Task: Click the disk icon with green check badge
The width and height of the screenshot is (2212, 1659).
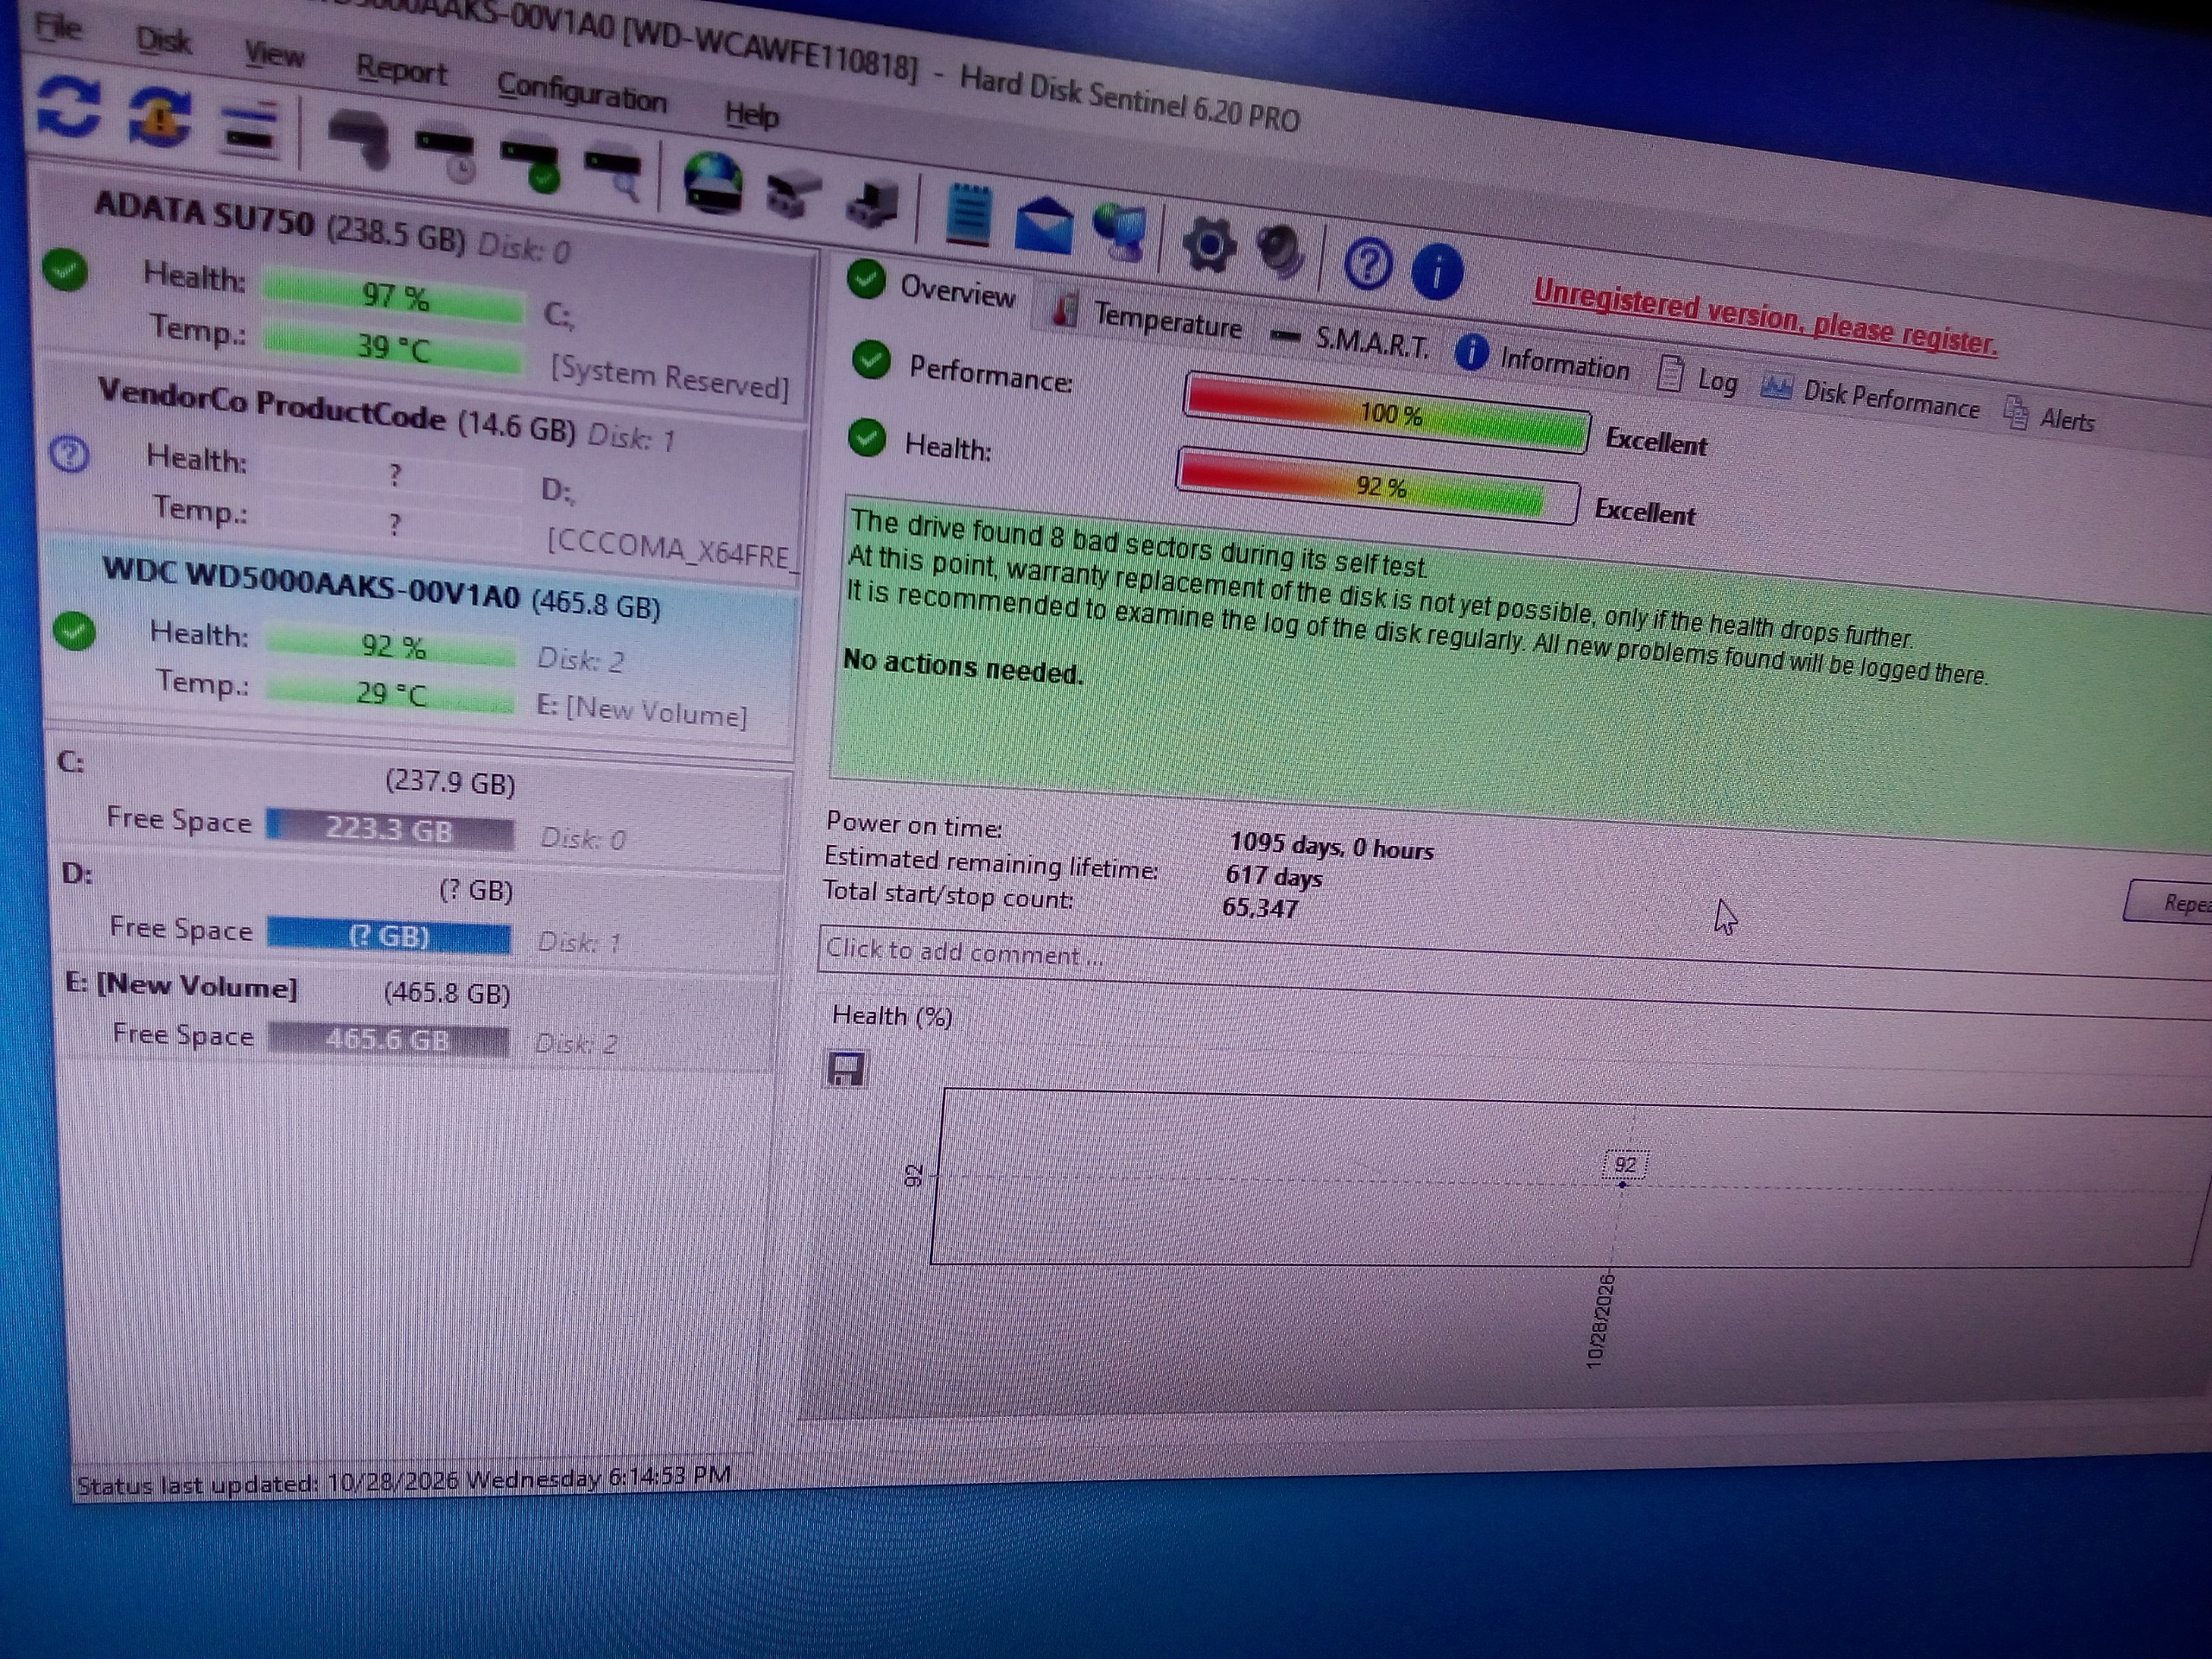Action: tap(531, 163)
